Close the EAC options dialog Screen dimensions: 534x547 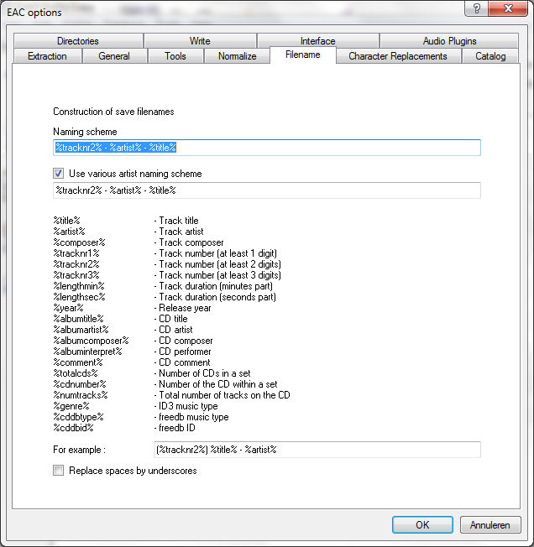[508, 8]
